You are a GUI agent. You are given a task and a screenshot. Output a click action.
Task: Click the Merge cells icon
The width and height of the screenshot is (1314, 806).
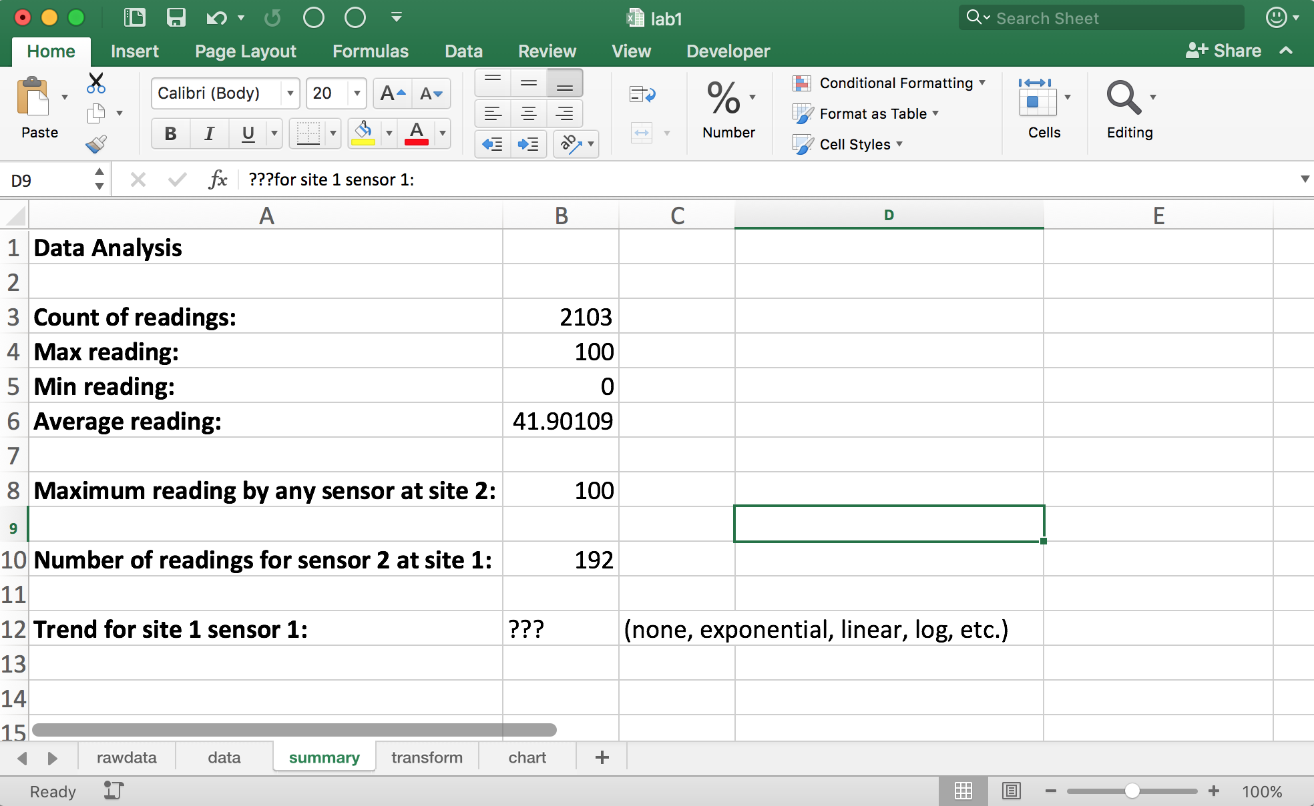pos(642,133)
